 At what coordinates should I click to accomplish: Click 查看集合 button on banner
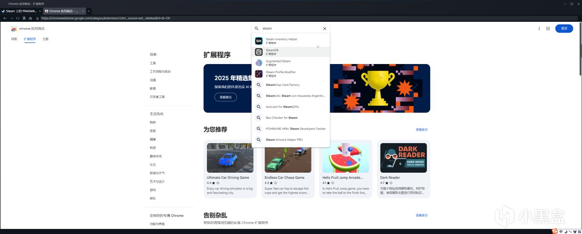tap(226, 97)
